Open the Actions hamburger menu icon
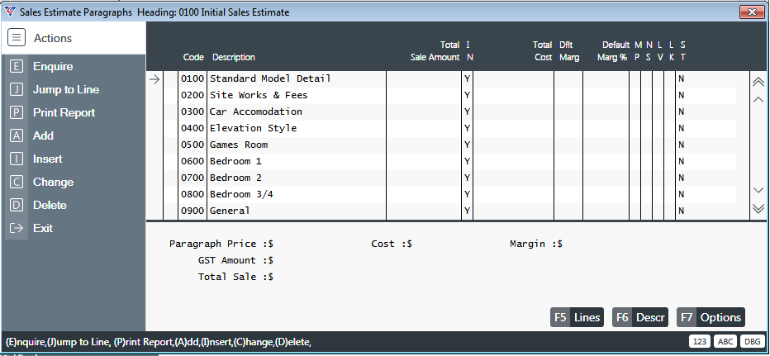 (17, 38)
